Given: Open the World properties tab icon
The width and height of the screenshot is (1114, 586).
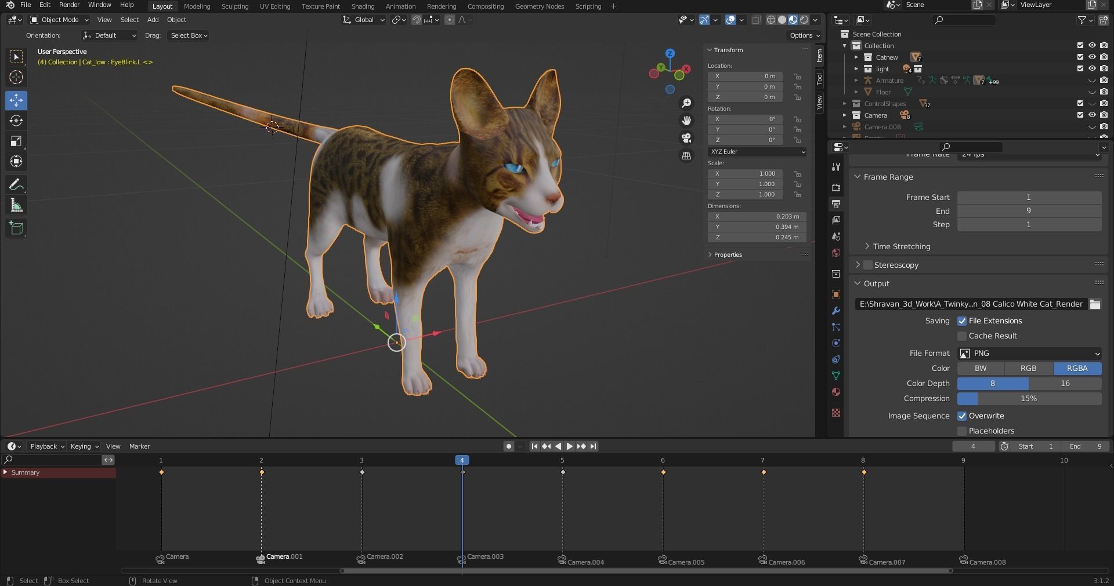Looking at the screenshot, I should [835, 253].
